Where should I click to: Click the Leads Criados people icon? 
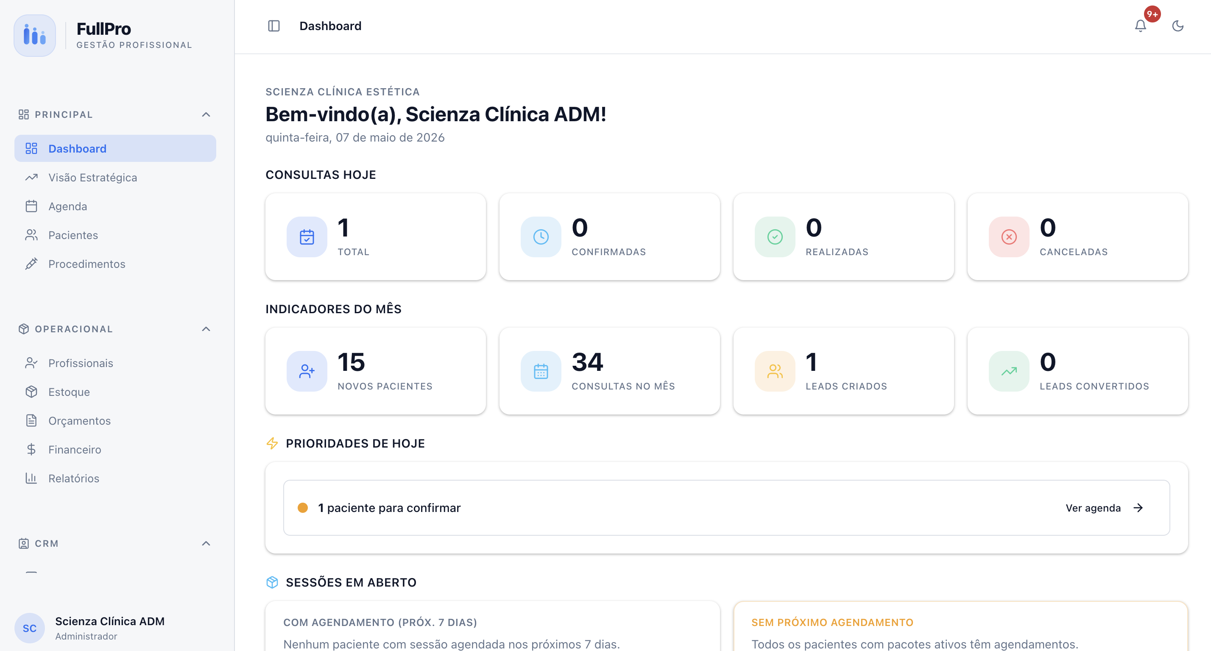(x=775, y=371)
